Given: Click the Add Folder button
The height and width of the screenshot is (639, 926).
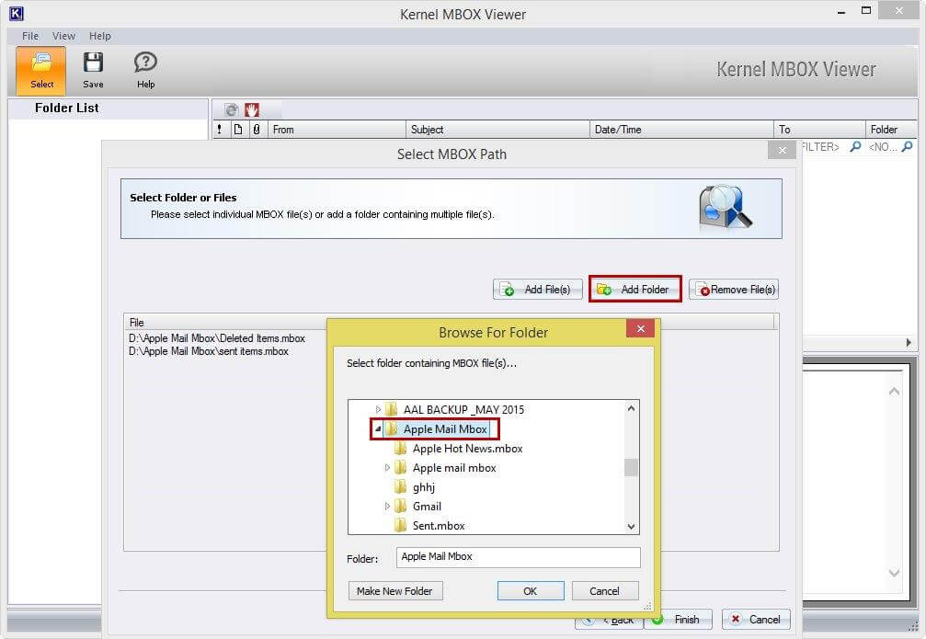Looking at the screenshot, I should pos(634,290).
